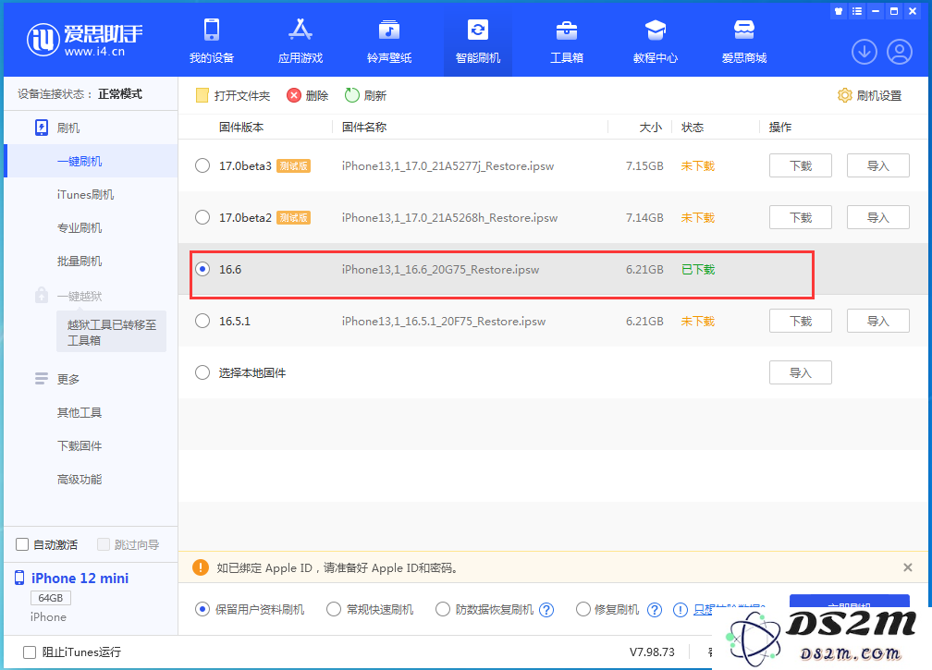Click the V7.98.73 version label
The width and height of the screenshot is (932, 670).
tap(652, 652)
